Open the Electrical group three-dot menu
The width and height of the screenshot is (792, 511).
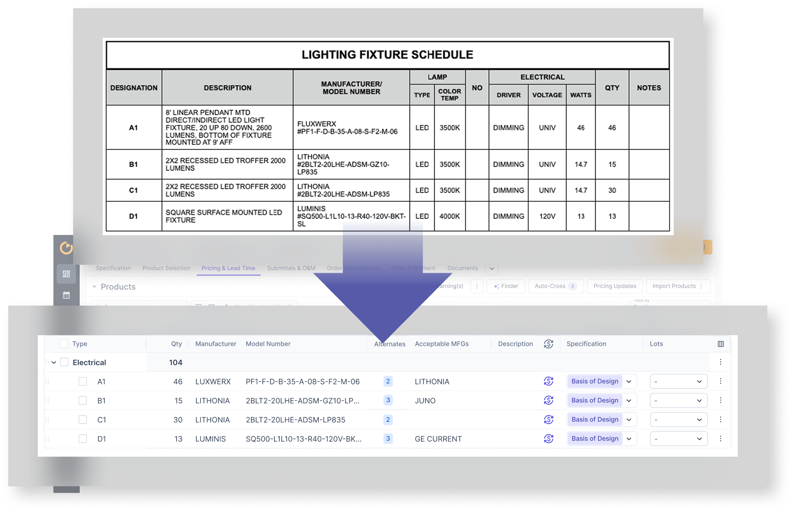coord(721,362)
